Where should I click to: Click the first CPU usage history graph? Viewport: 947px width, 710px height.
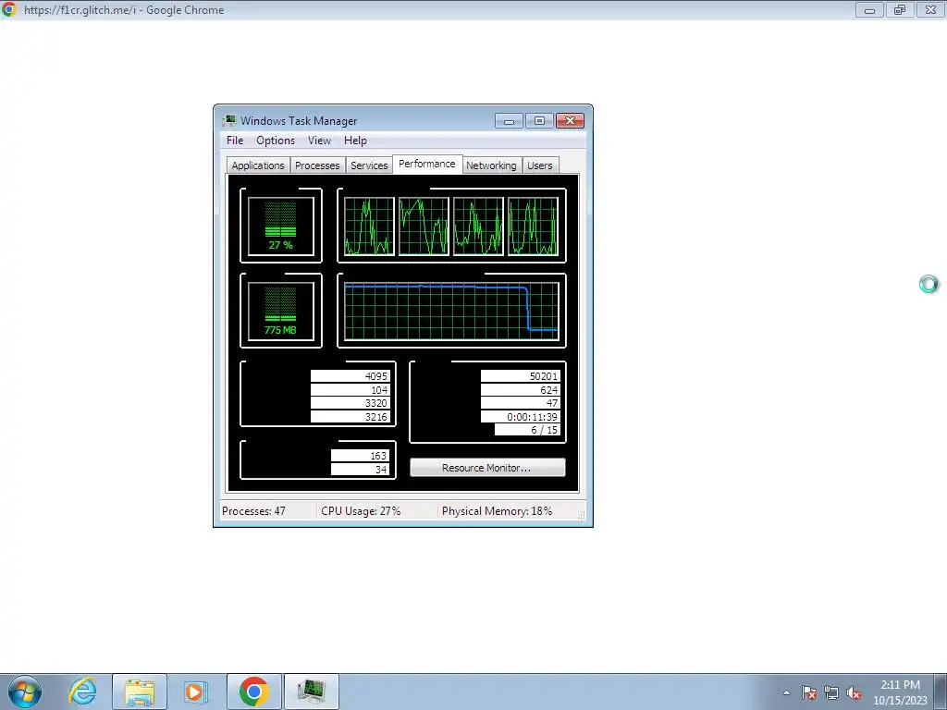[369, 226]
